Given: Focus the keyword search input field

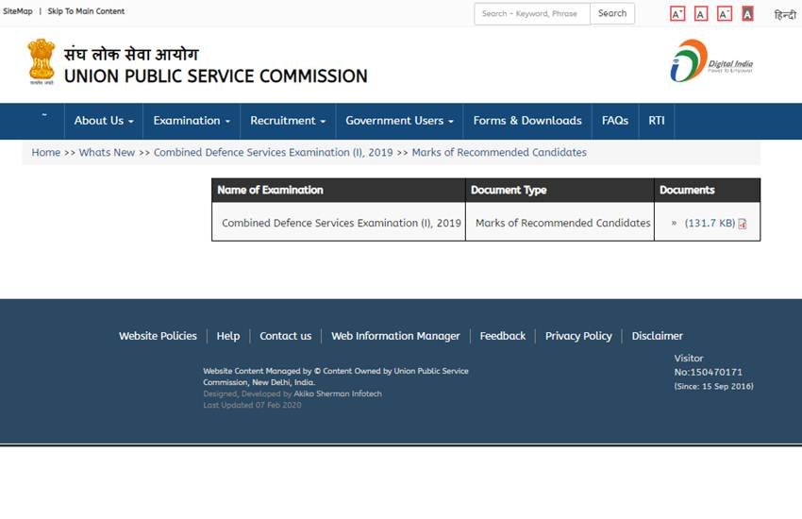Looking at the screenshot, I should pyautogui.click(x=531, y=14).
